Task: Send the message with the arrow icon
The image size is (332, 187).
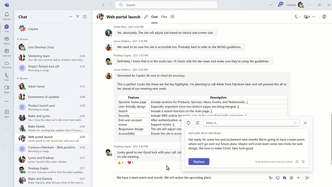Action: point(307,178)
